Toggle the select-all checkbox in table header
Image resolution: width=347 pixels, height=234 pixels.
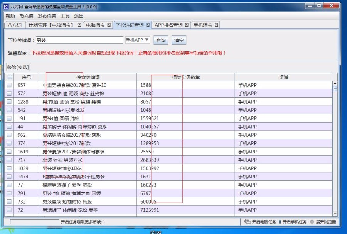tap(10, 77)
